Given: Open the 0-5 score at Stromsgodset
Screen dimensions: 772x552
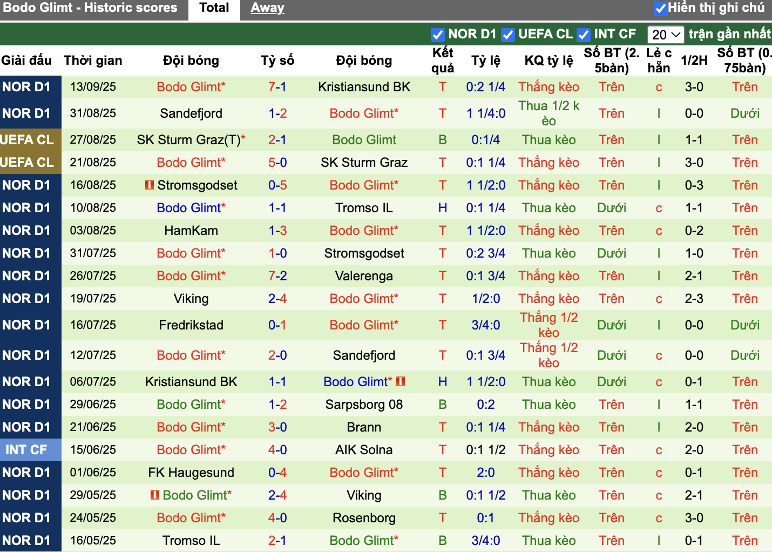Looking at the screenshot, I should tap(277, 185).
